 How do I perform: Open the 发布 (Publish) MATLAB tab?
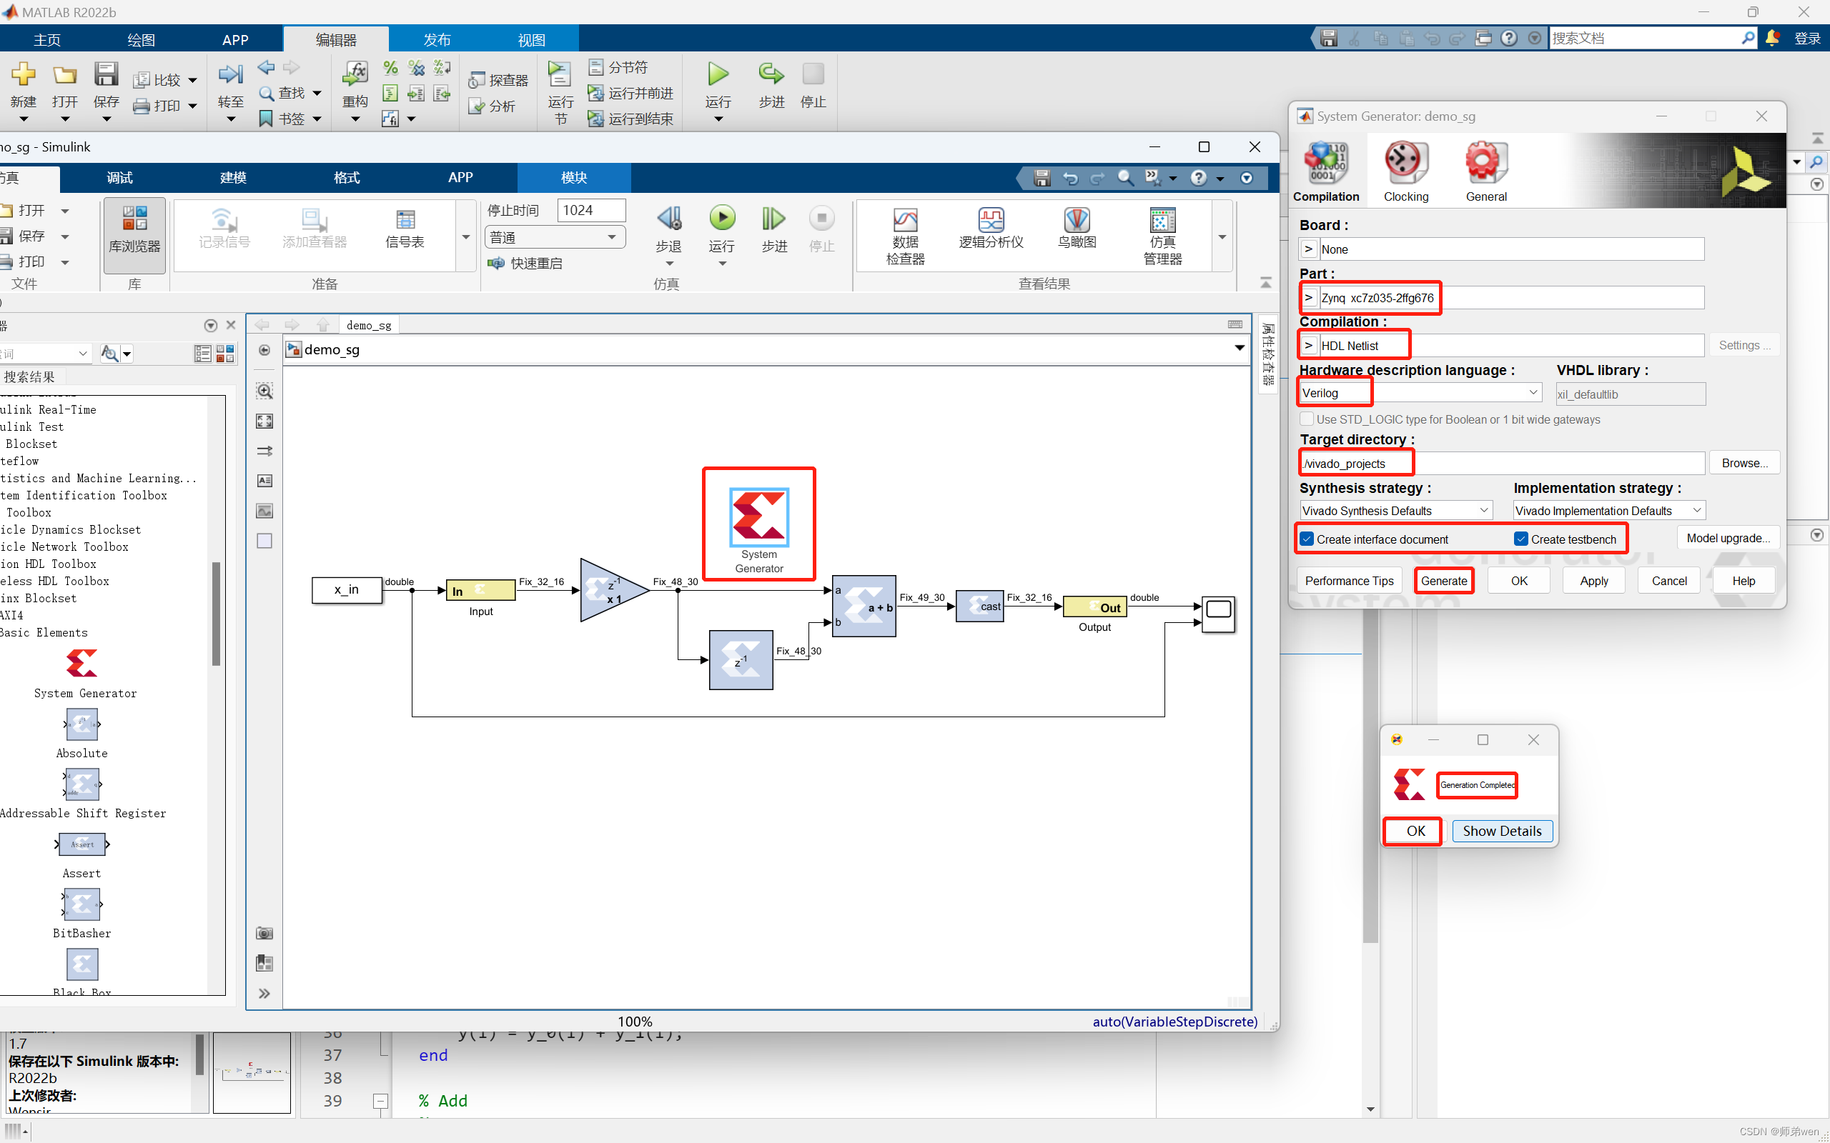436,39
